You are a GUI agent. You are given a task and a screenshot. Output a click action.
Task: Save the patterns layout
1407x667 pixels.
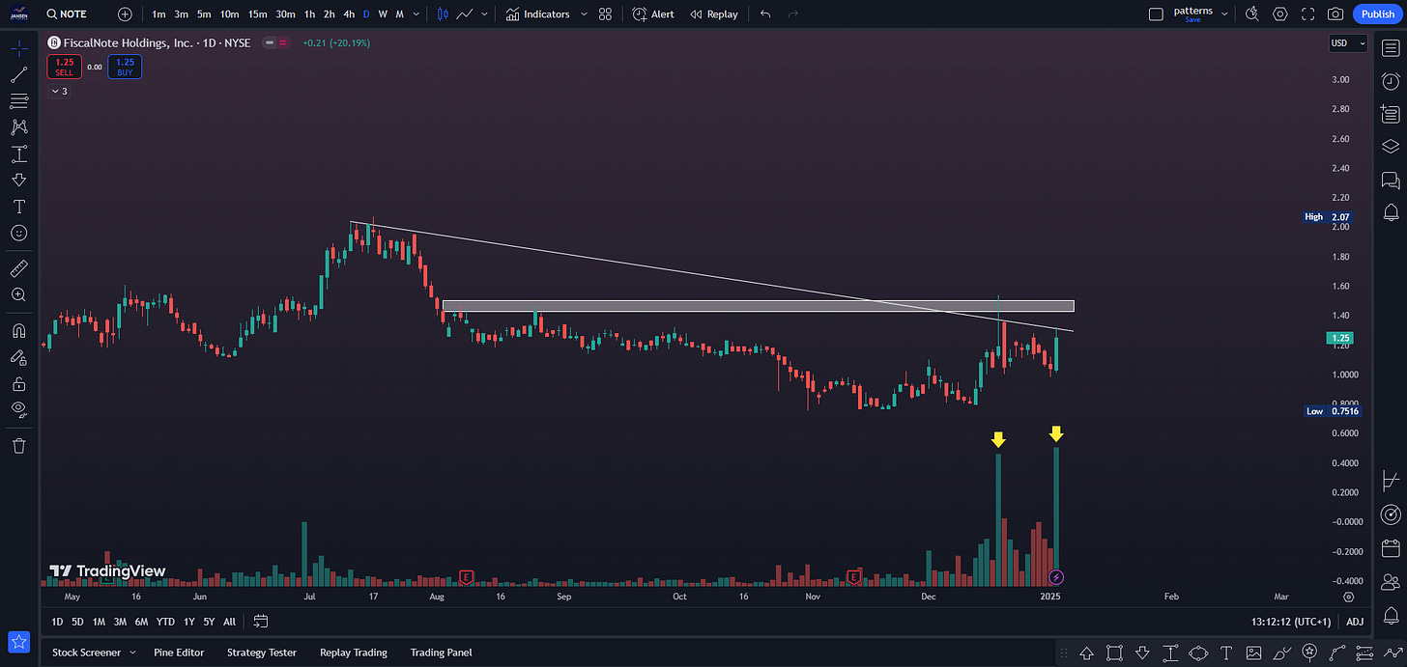coord(1192,19)
